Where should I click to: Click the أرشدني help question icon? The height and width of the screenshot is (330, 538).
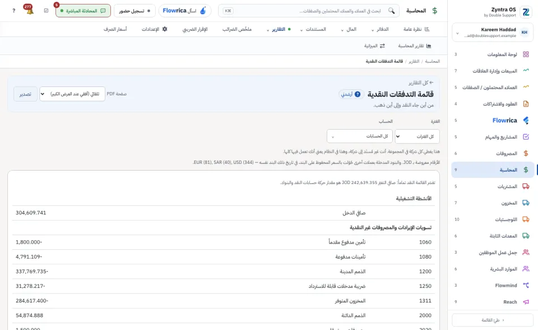point(358,94)
